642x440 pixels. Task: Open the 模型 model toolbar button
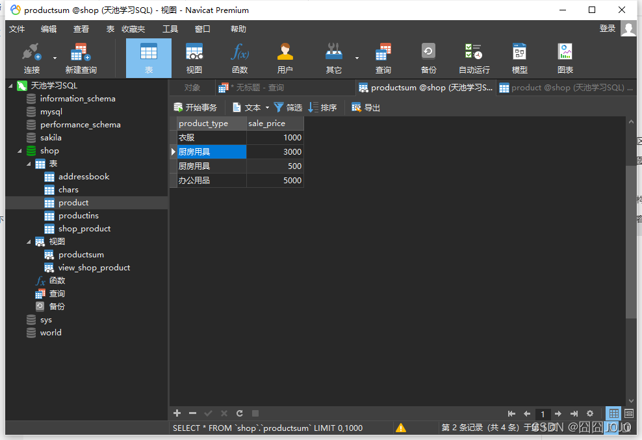(520, 58)
